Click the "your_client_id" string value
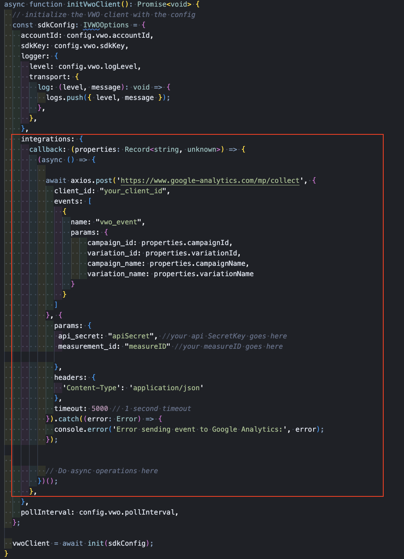 point(133,191)
